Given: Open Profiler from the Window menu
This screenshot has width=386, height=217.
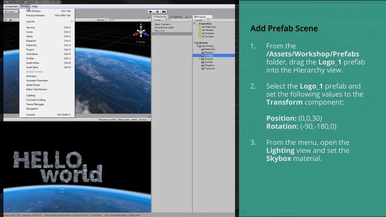Looking at the screenshot, I should 47,58.
